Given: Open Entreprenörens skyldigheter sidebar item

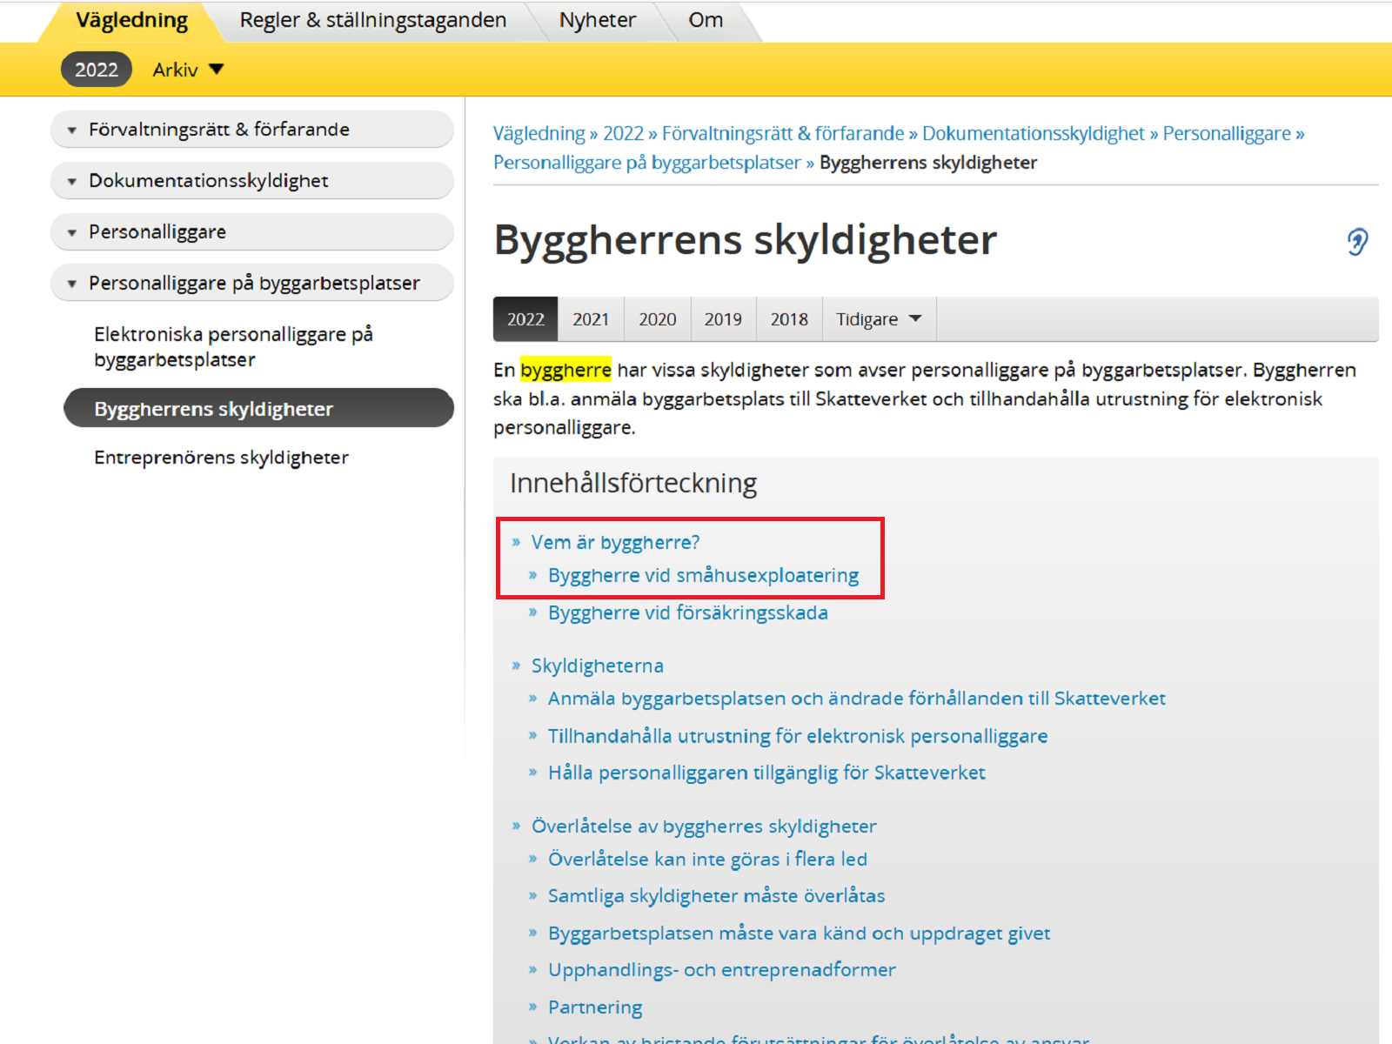Looking at the screenshot, I should click(221, 458).
